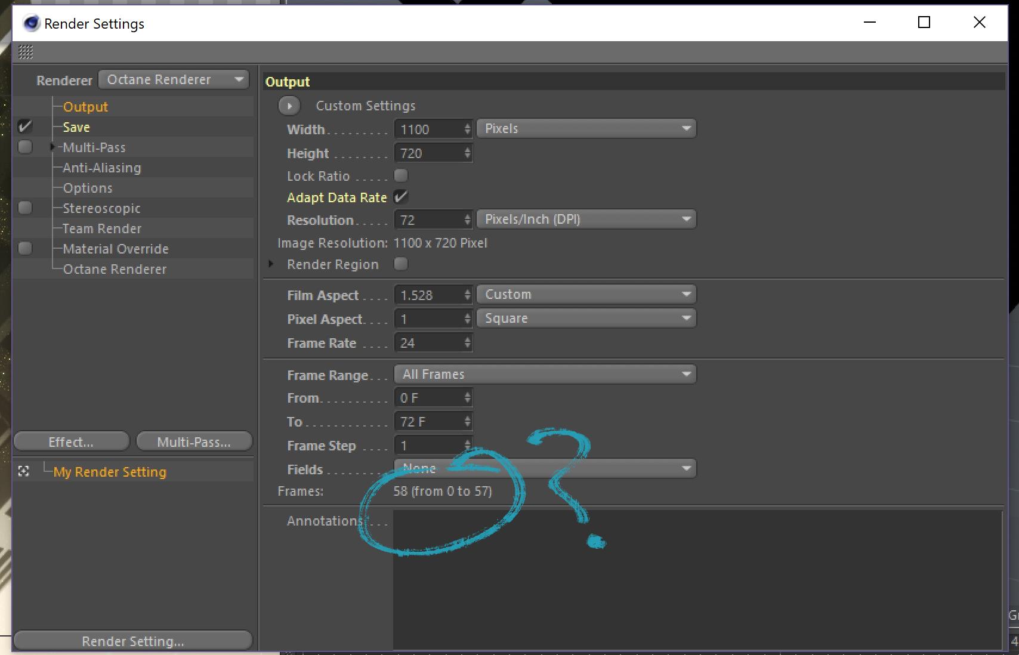Change Width units via the Pixels dropdown
The width and height of the screenshot is (1019, 655).
click(586, 128)
